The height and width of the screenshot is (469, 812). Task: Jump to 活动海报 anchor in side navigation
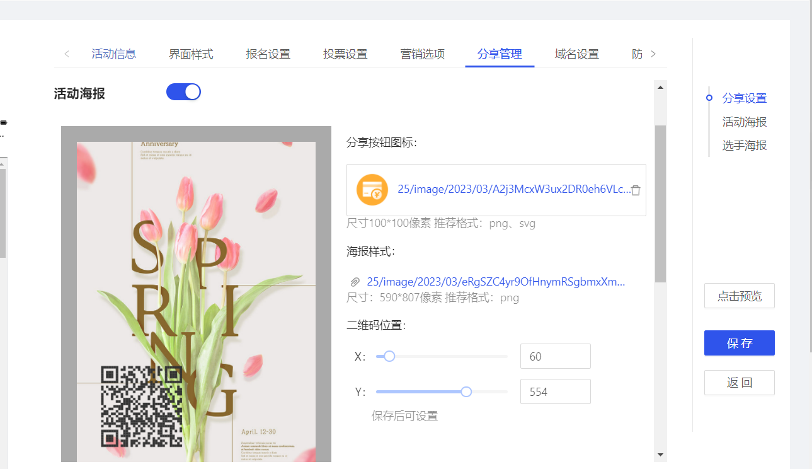[x=745, y=122]
